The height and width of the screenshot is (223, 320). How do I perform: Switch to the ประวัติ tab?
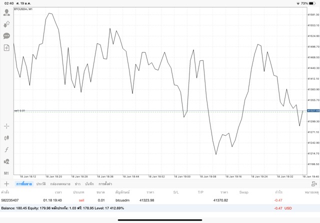[x=41, y=184]
